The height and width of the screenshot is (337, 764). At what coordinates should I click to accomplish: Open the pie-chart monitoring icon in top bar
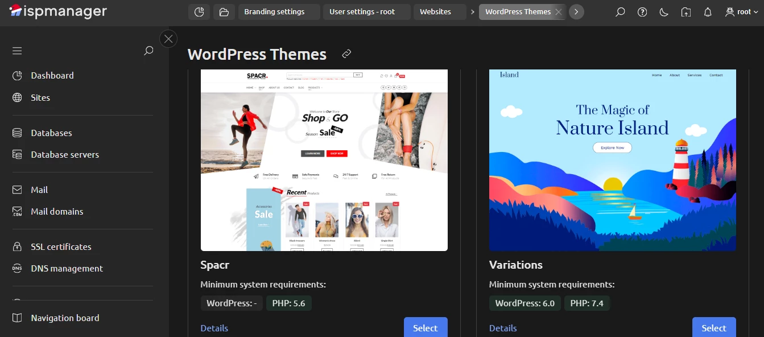199,11
